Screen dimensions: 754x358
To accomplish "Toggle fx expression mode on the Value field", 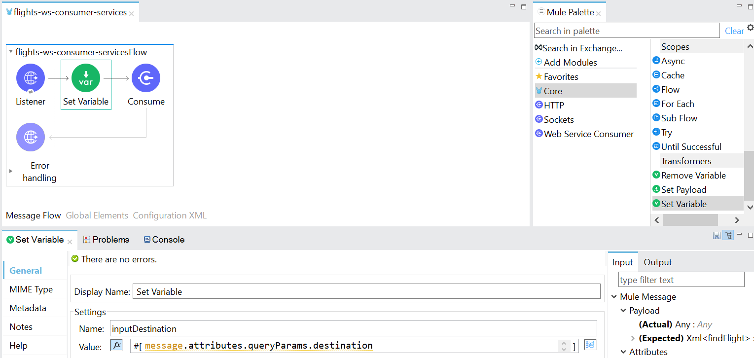I will 116,345.
